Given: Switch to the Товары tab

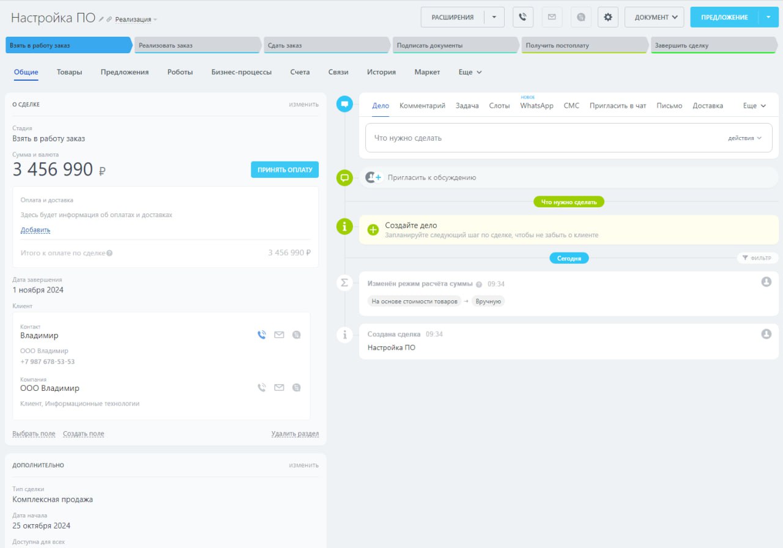Looking at the screenshot, I should pyautogui.click(x=69, y=72).
